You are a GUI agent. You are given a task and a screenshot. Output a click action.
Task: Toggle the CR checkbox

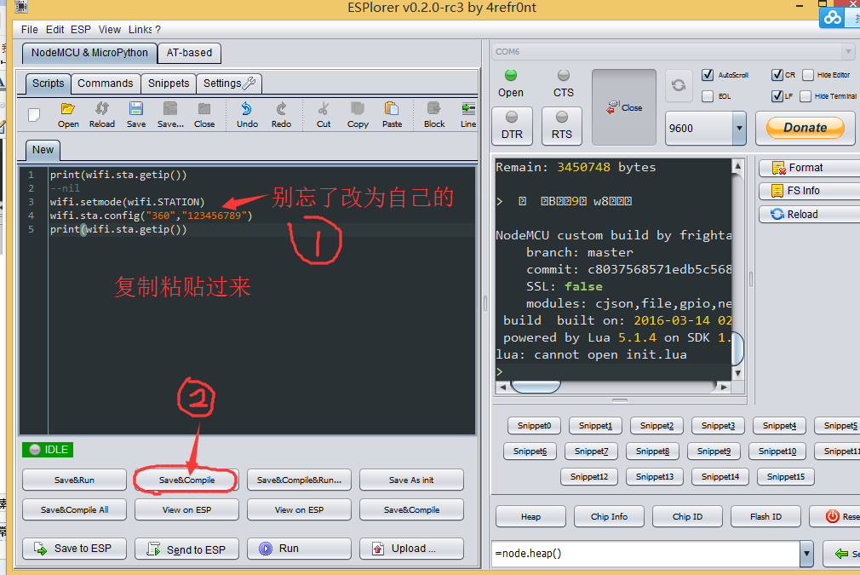coord(777,75)
